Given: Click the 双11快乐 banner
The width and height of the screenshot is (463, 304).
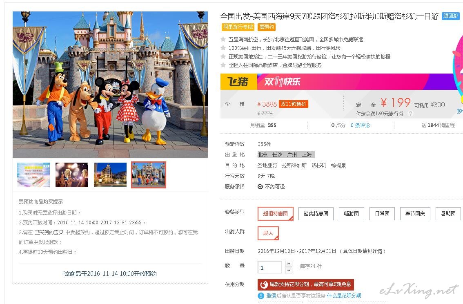Looking at the screenshot, I should (282, 82).
